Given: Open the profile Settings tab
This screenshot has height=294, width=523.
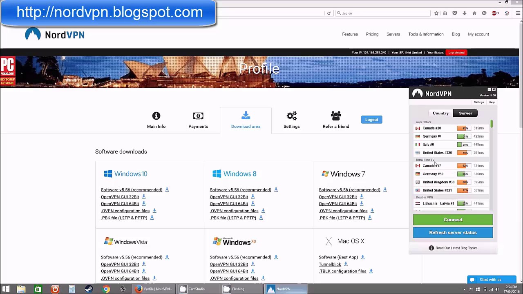Looking at the screenshot, I should pos(291,120).
